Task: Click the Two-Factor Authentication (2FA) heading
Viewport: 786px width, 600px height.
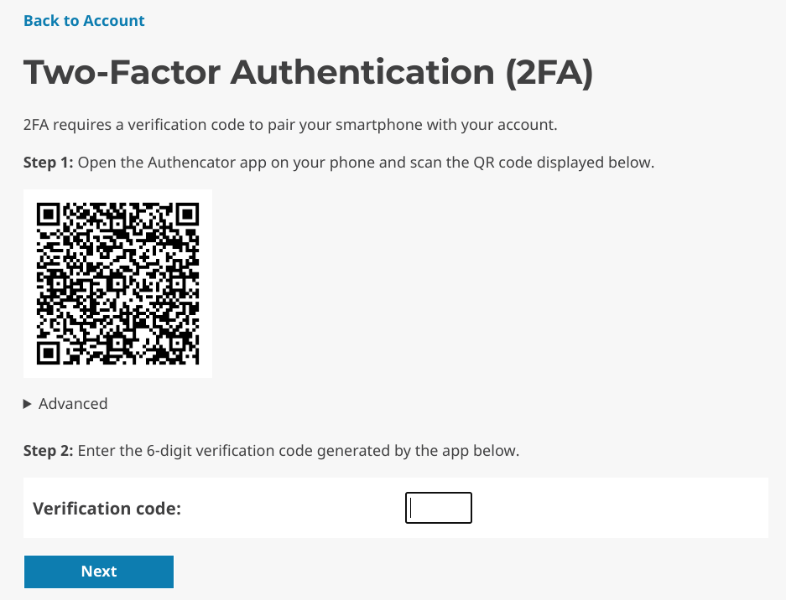Action: point(309,73)
